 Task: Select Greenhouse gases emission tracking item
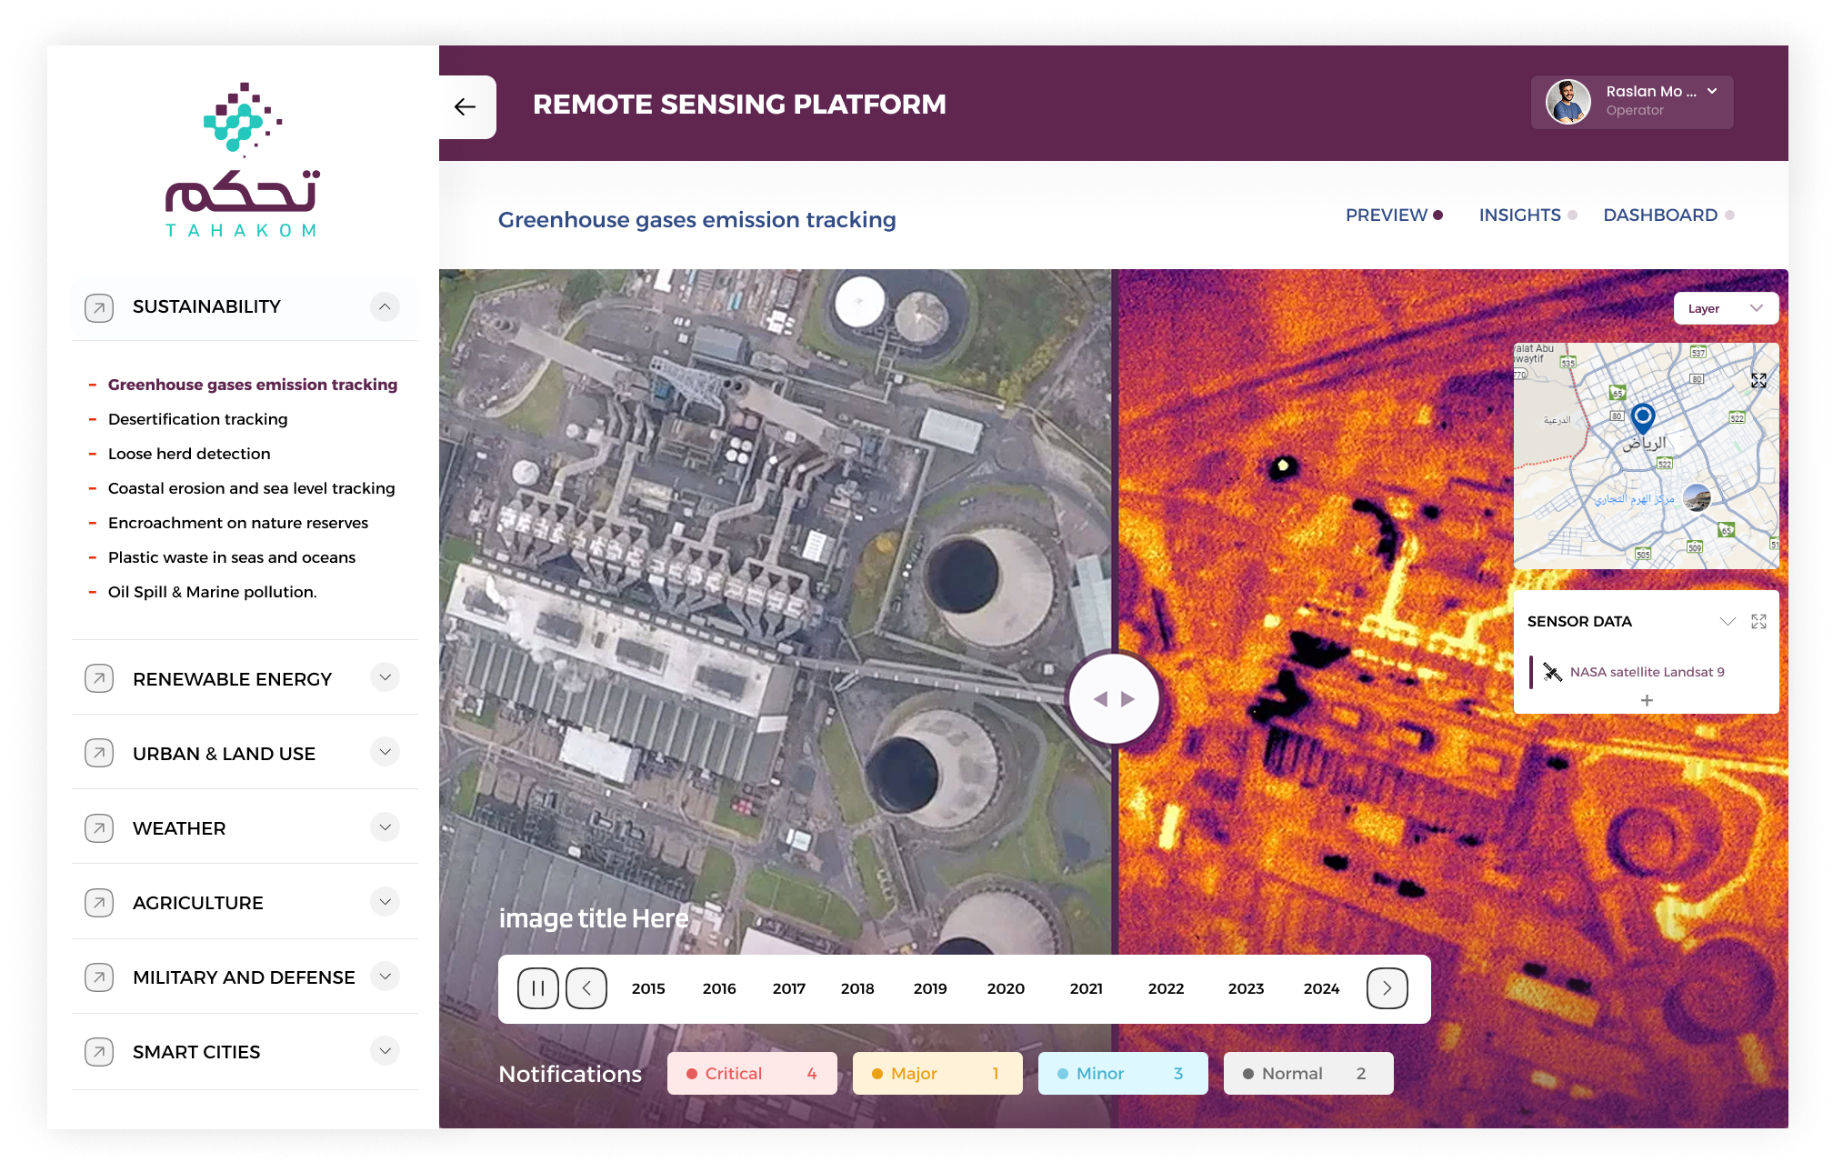[253, 385]
